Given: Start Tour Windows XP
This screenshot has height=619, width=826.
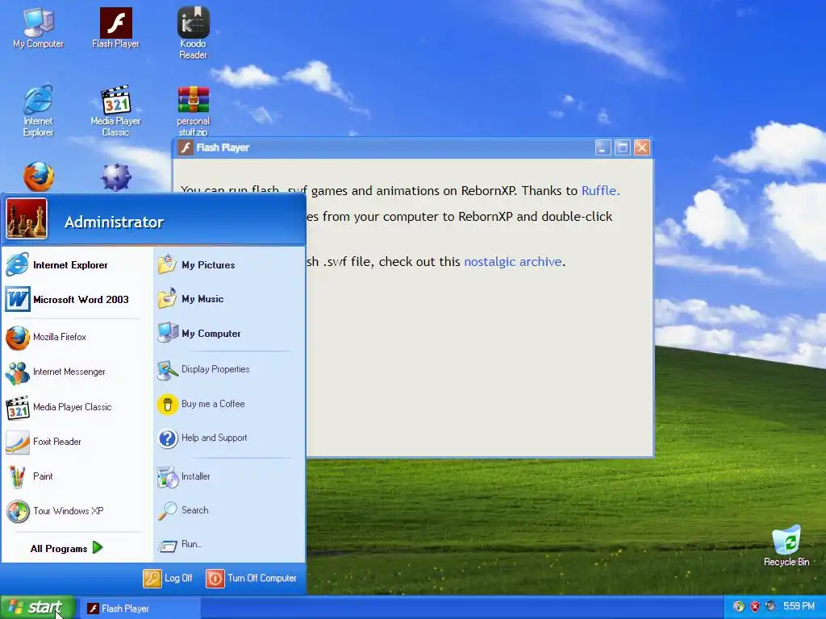Looking at the screenshot, I should [75, 511].
